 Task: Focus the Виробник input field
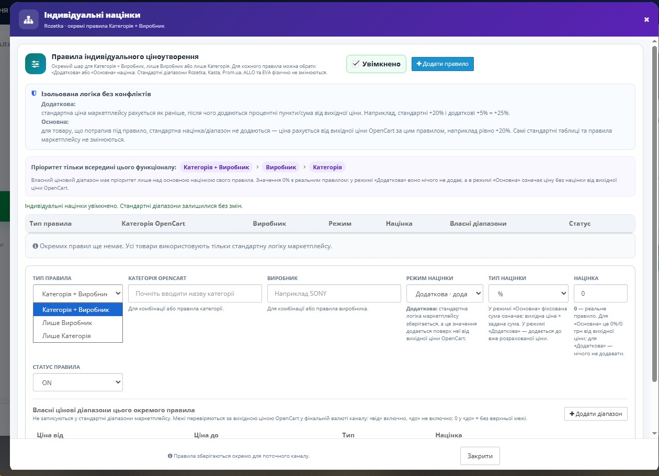(x=334, y=294)
